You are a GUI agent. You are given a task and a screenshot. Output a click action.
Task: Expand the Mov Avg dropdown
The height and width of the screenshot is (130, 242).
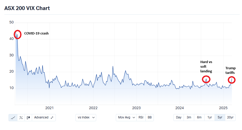127,117
